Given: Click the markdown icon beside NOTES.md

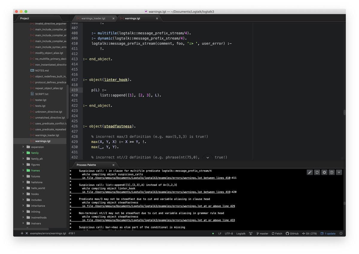Looking at the screenshot, I should 32,71.
